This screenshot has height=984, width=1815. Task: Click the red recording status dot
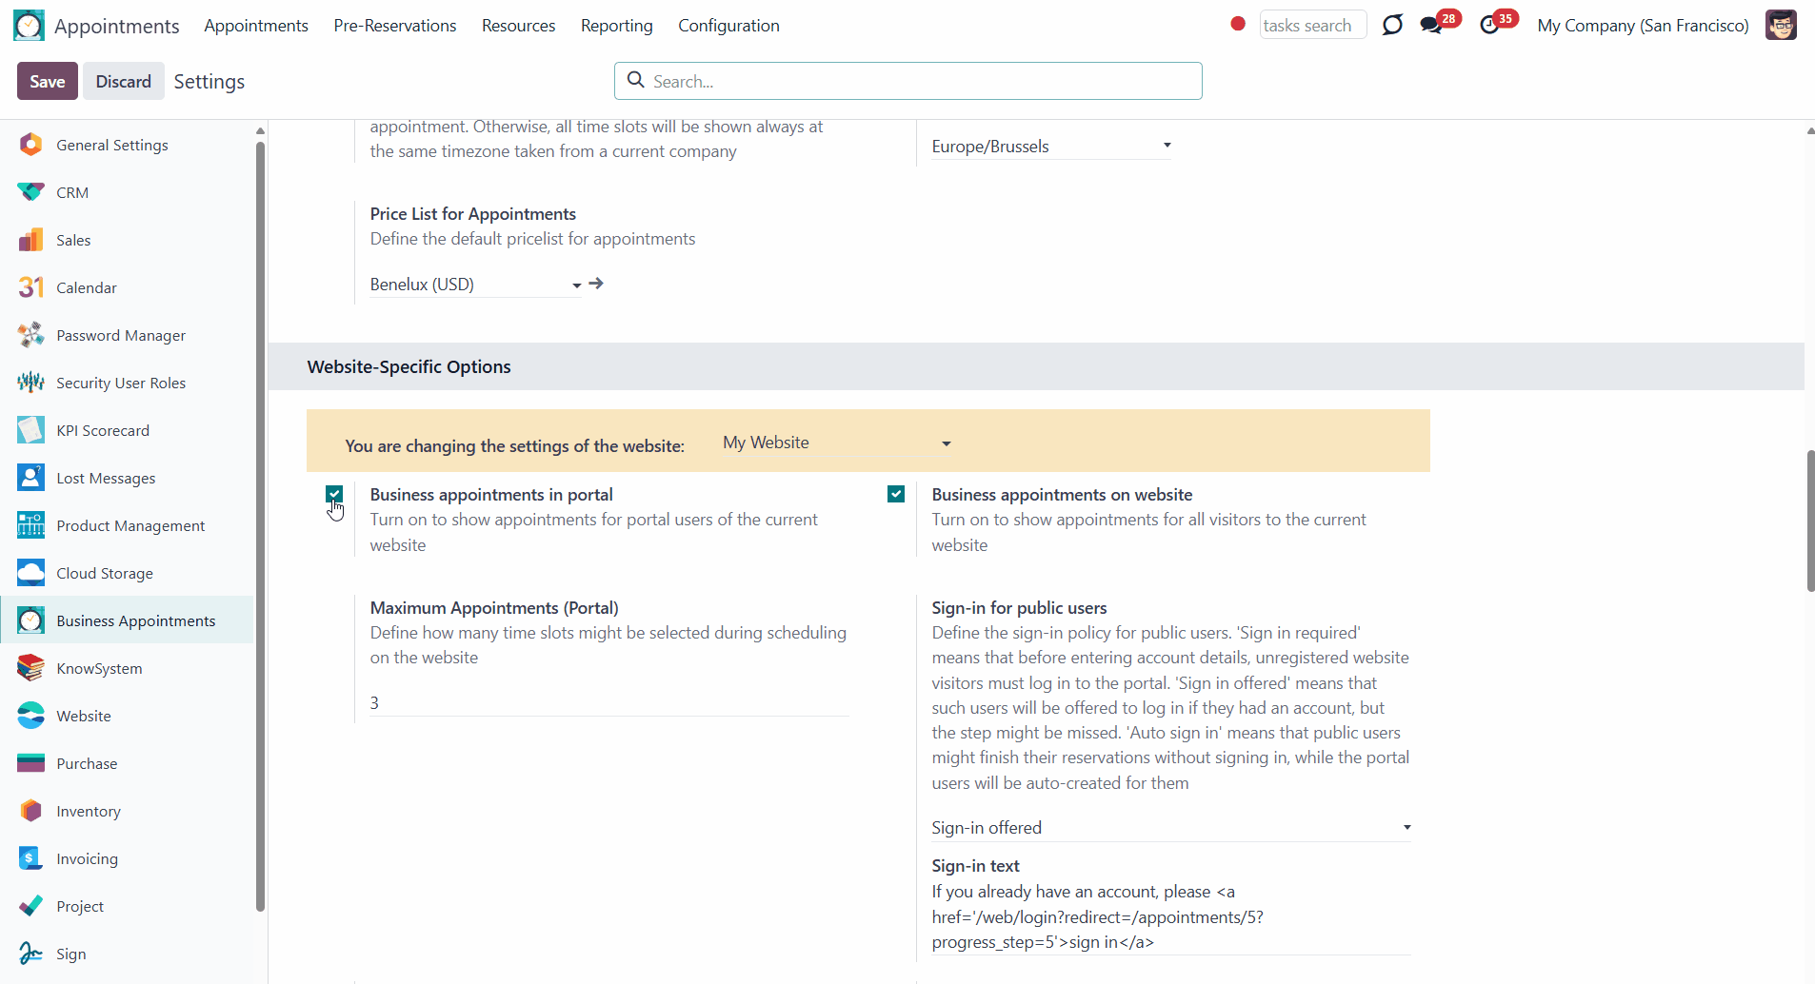click(x=1238, y=24)
